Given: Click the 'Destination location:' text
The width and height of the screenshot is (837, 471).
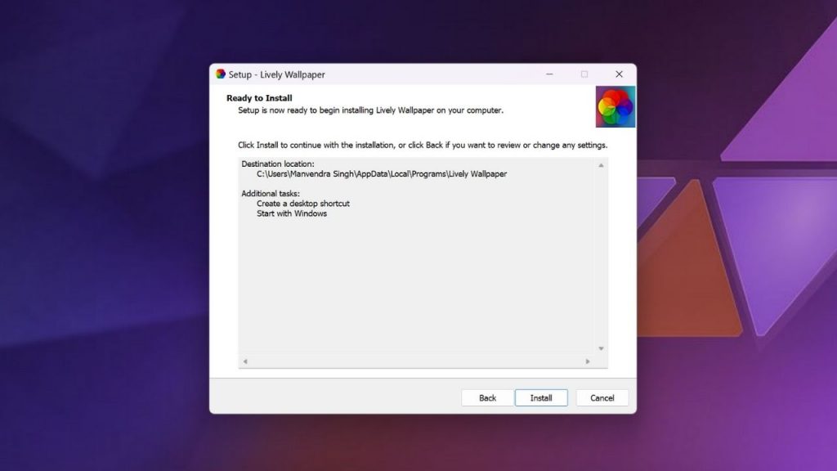Looking at the screenshot, I should [x=278, y=164].
